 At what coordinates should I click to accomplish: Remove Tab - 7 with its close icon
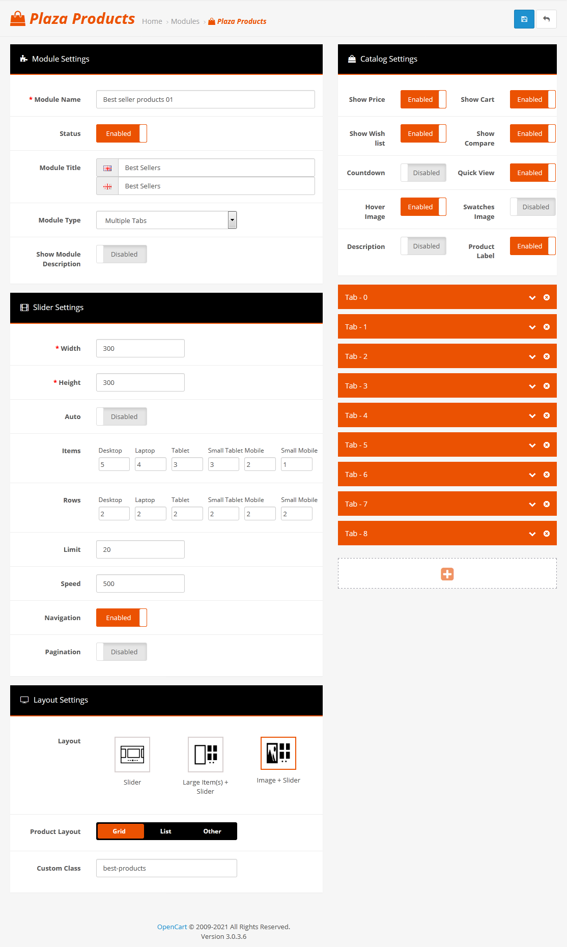pyautogui.click(x=546, y=504)
